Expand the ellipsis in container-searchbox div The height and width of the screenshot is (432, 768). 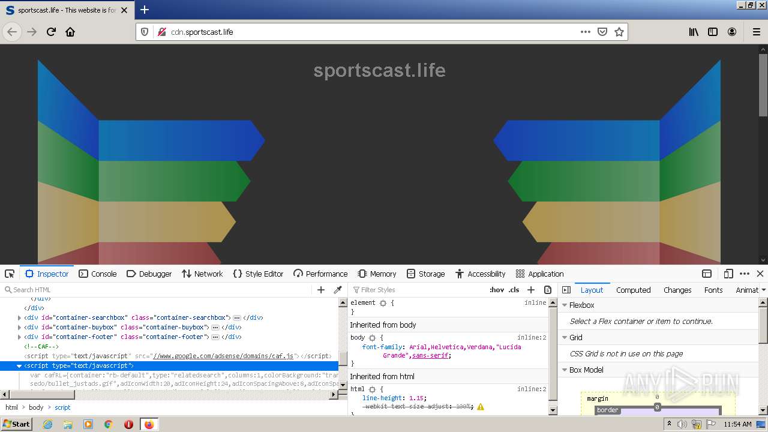coord(237,318)
